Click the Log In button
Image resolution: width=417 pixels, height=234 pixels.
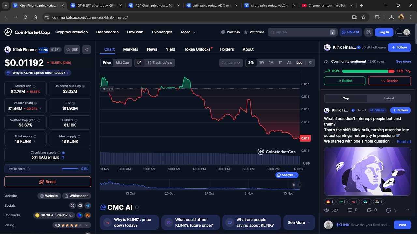(384, 32)
